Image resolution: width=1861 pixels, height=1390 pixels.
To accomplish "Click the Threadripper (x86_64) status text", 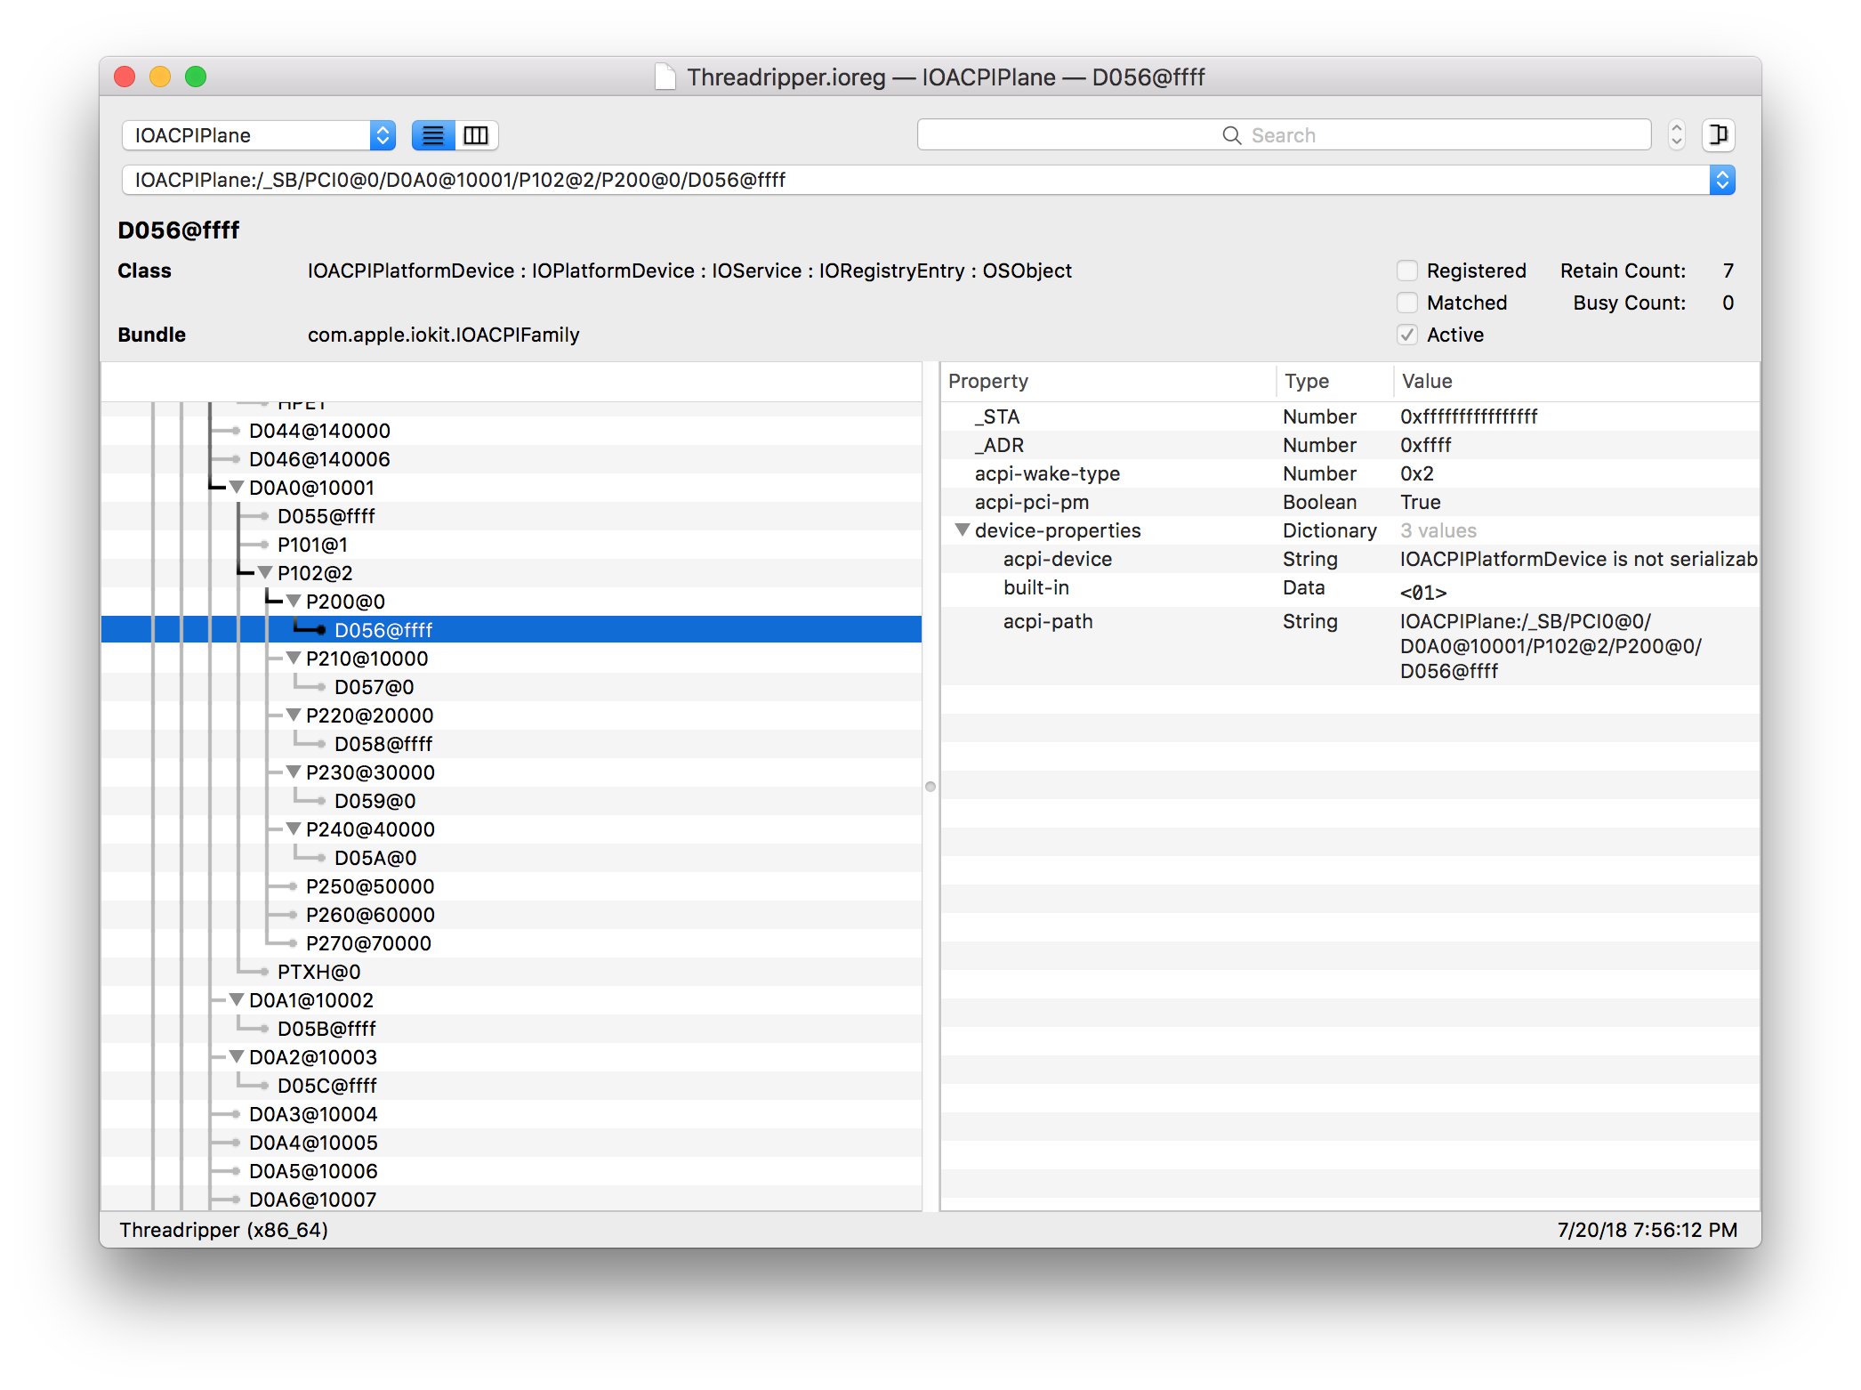I will [x=223, y=1230].
